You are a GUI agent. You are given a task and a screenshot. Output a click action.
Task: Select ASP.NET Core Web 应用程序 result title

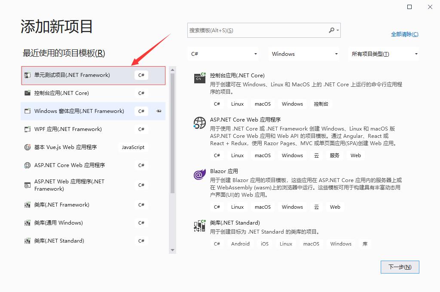245,120
